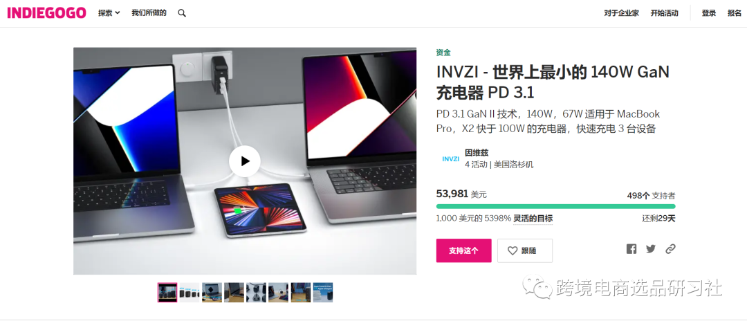Play the campaign video
747x321 pixels.
pos(244,161)
